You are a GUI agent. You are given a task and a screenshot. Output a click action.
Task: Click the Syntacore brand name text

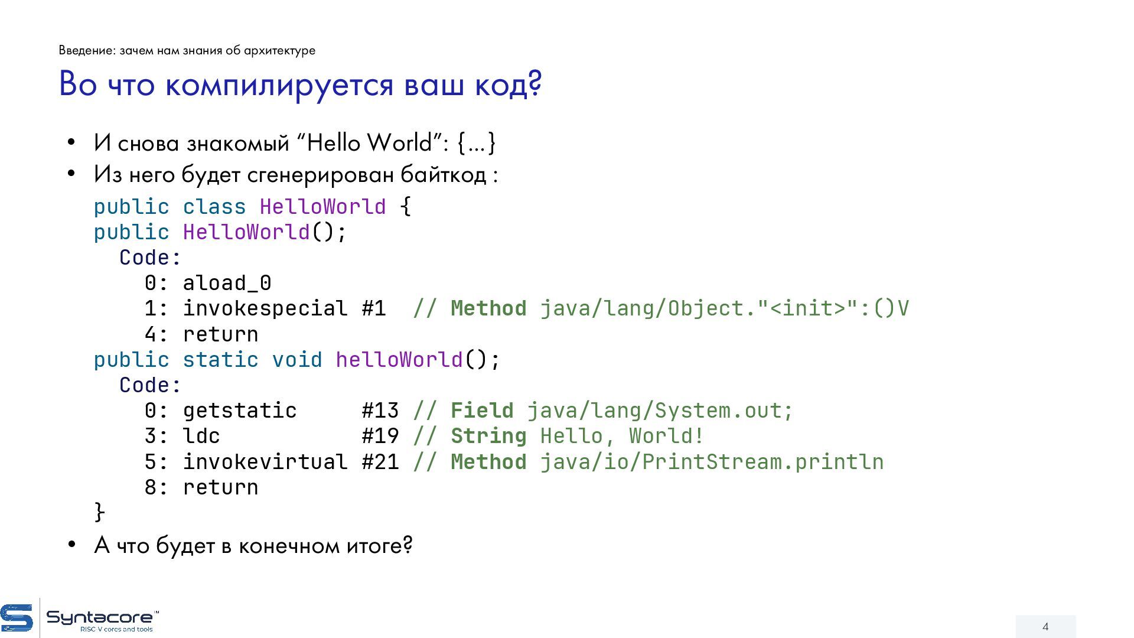coord(99,617)
